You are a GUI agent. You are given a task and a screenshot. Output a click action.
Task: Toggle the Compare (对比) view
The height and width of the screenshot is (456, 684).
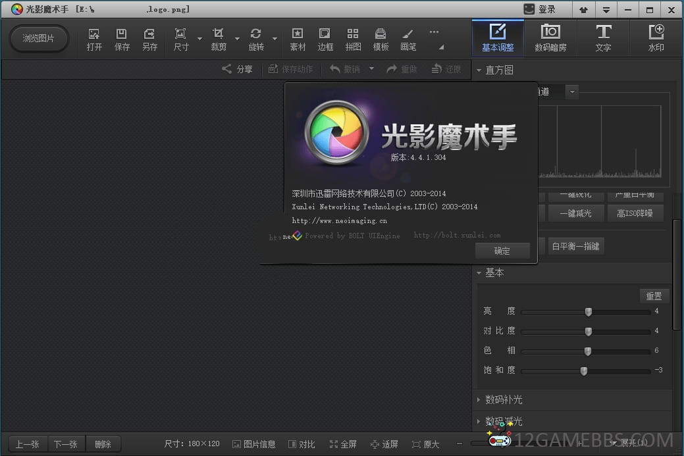click(302, 444)
